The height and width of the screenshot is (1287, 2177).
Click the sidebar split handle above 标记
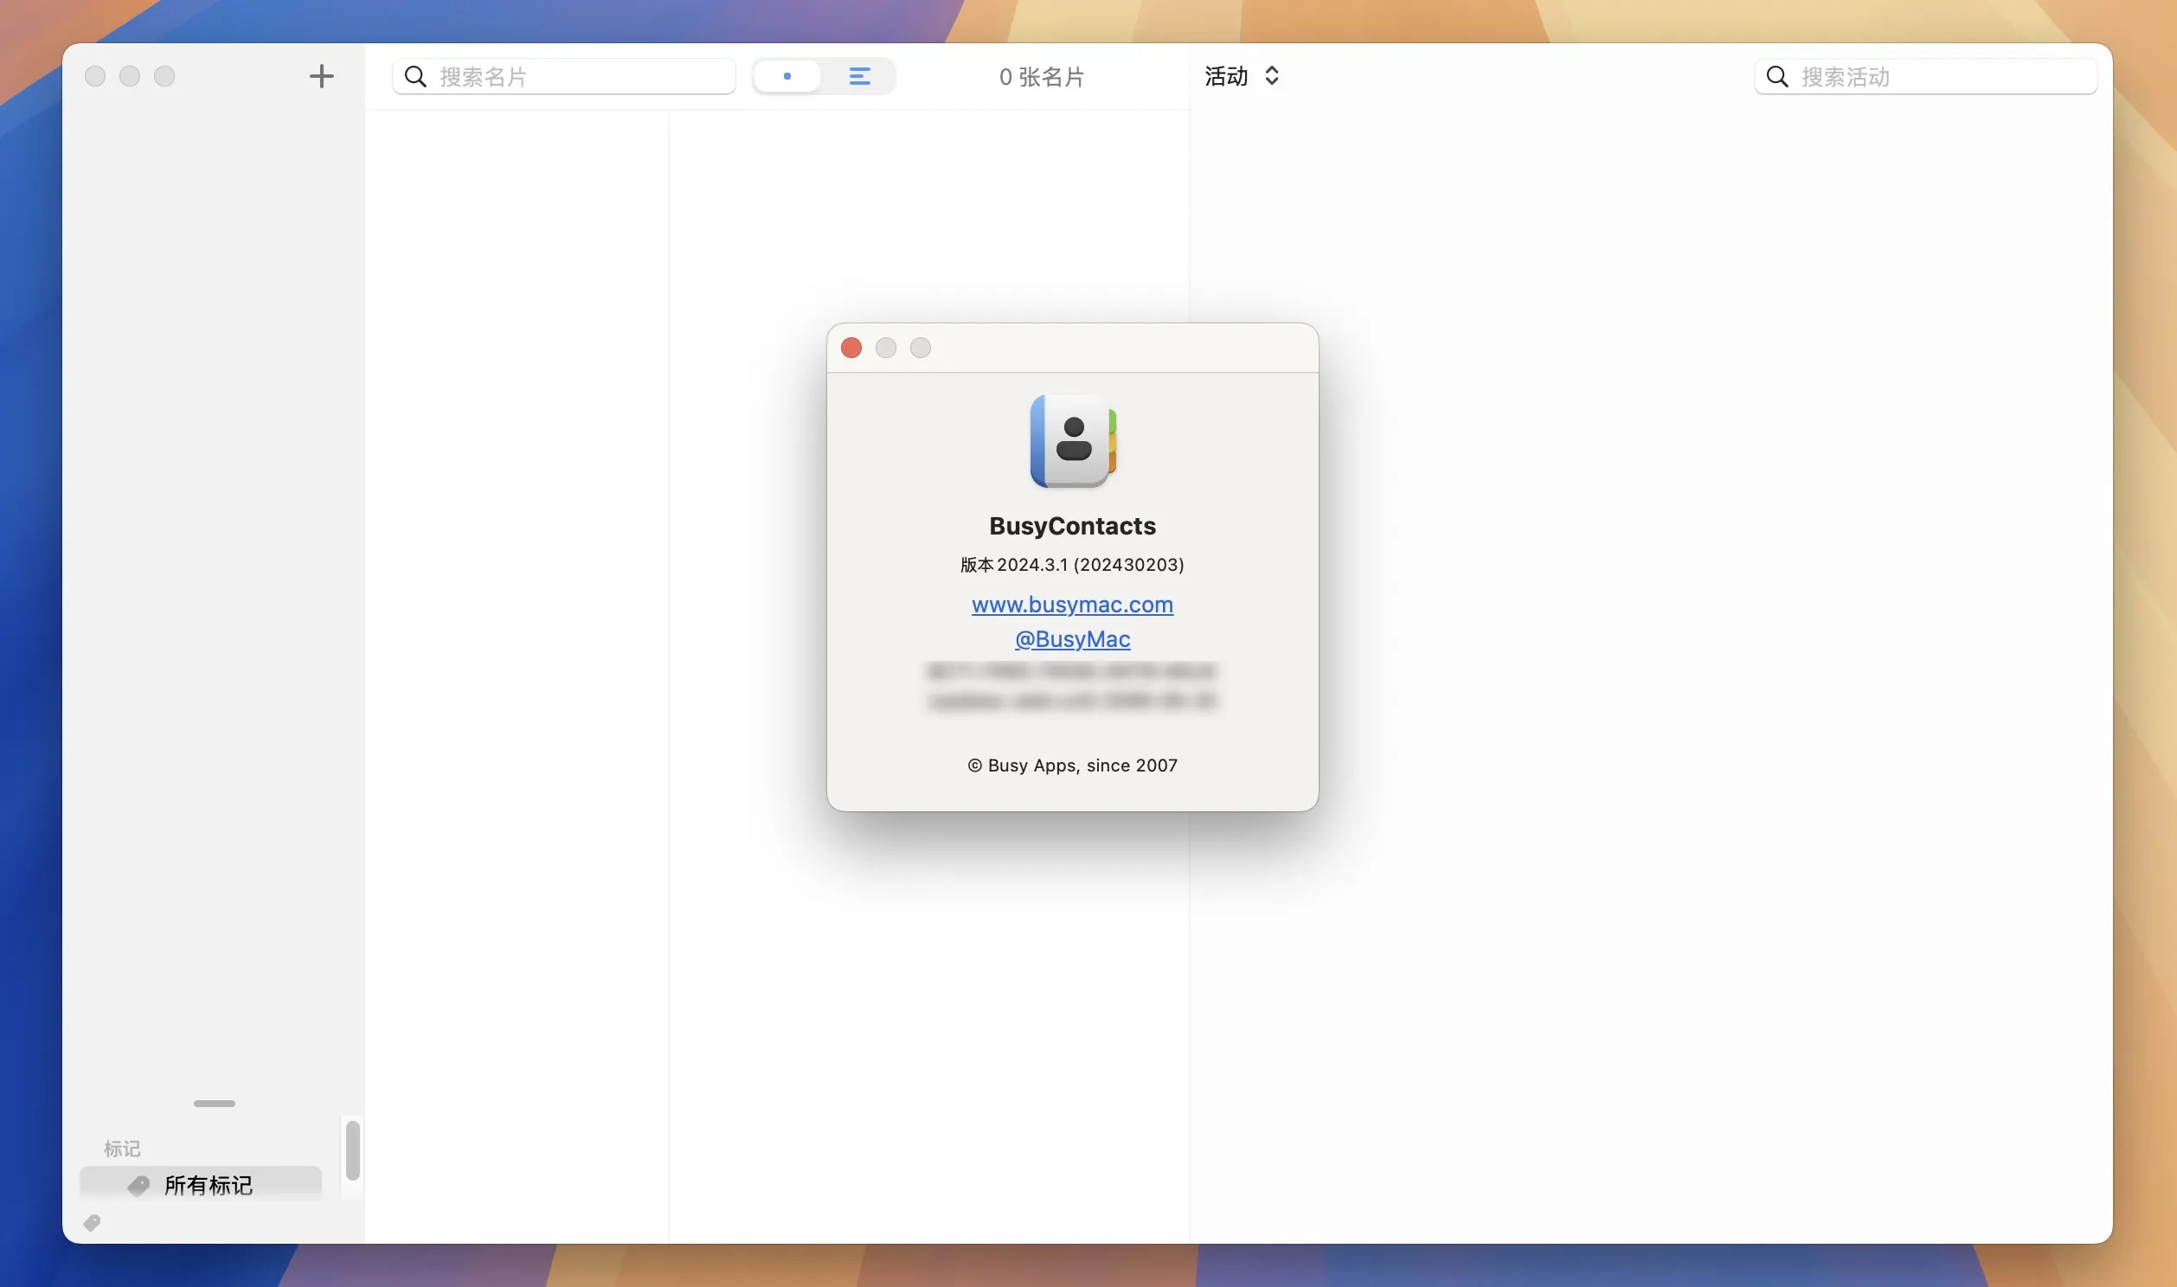pyautogui.click(x=215, y=1103)
